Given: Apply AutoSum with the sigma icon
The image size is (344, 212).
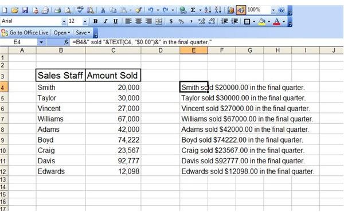Looking at the screenshot, I should pyautogui.click(x=193, y=10).
